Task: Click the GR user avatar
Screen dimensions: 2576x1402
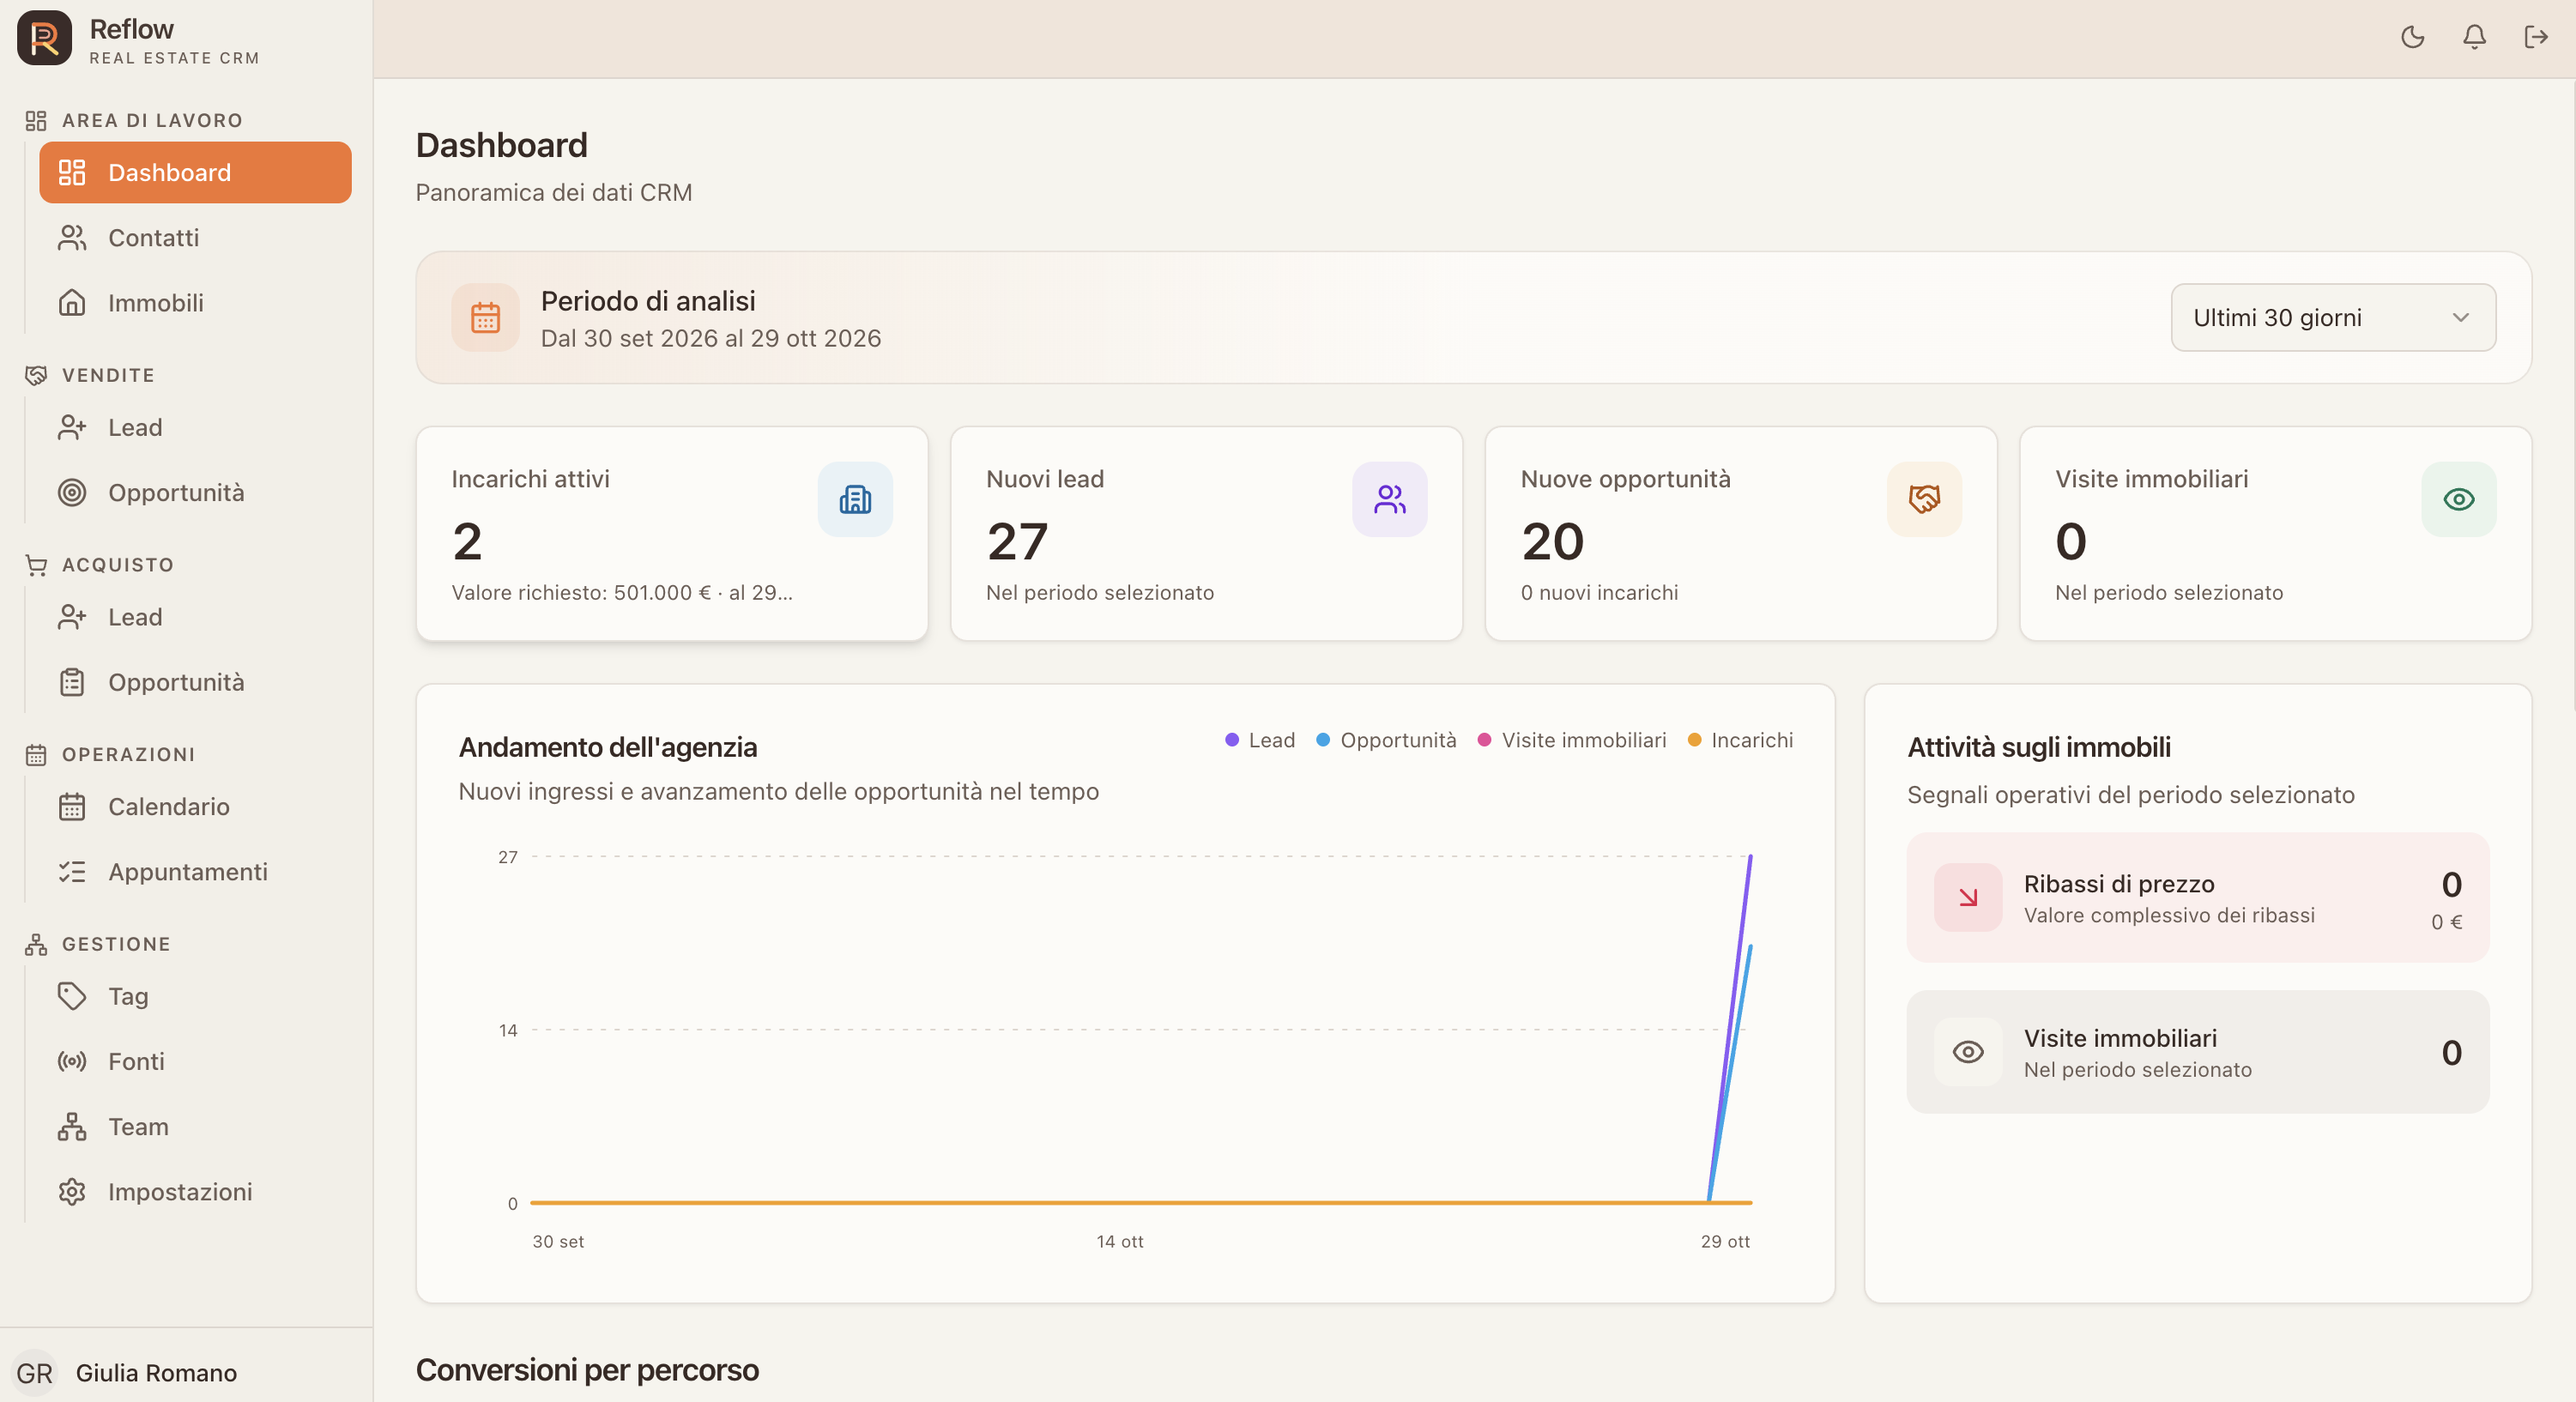Action: (35, 1373)
